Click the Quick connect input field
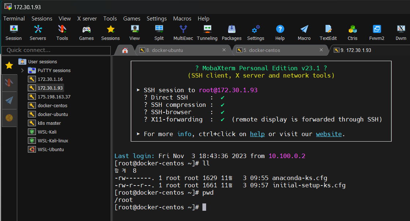The image size is (410, 221). pos(56,50)
